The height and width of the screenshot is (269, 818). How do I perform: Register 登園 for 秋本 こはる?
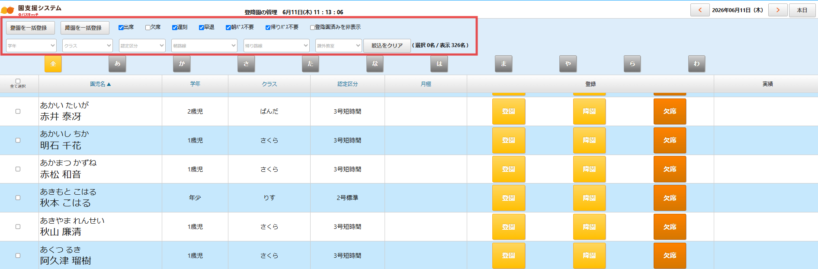(509, 198)
